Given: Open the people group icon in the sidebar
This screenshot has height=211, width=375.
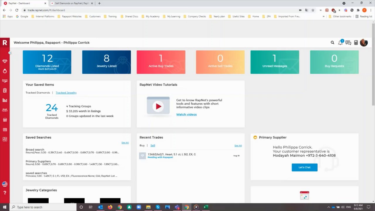Looking at the screenshot, I should (5, 110).
